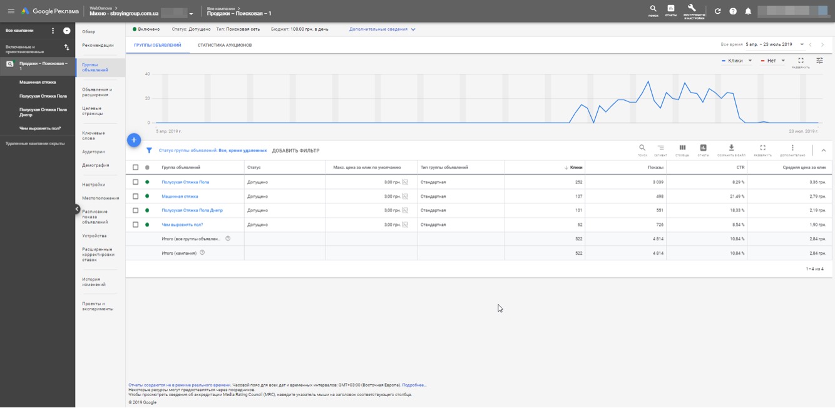Open Рекомендации in the page menu
The width and height of the screenshot is (835, 408).
(98, 45)
